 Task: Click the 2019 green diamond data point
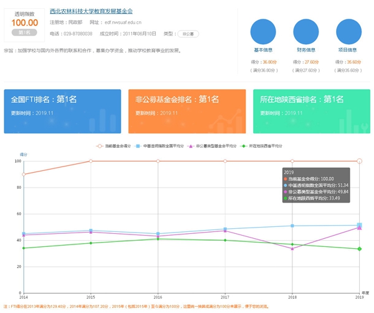[359, 249]
